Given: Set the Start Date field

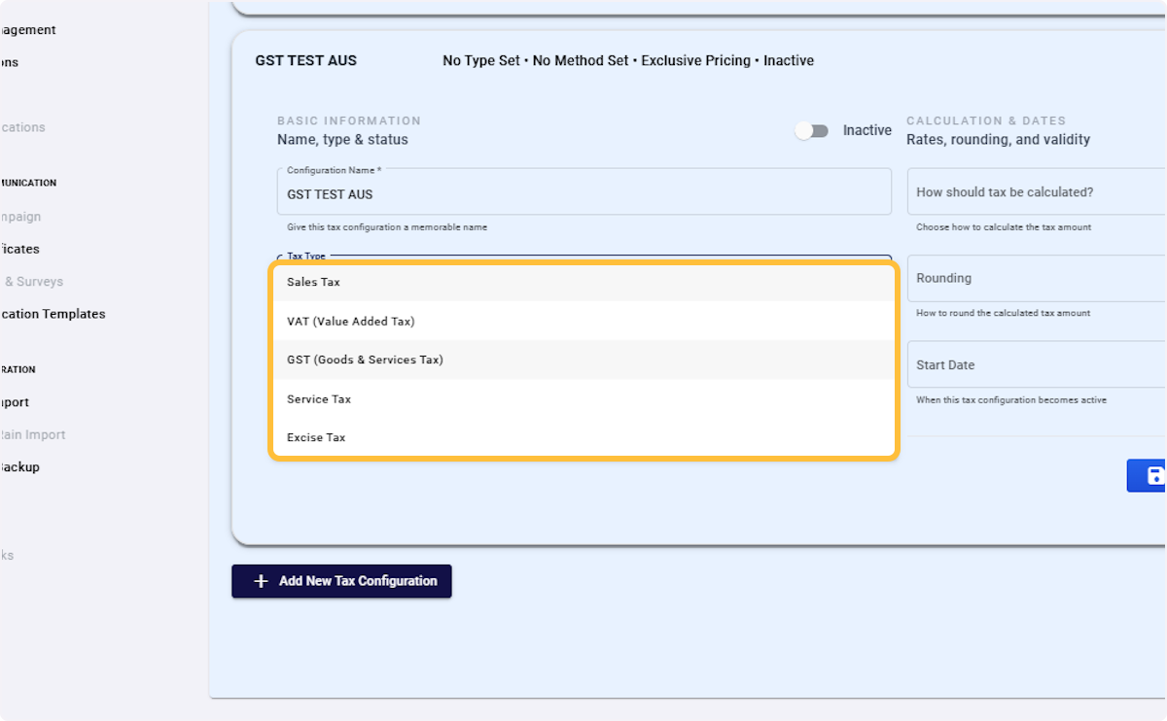Looking at the screenshot, I should coord(1037,364).
